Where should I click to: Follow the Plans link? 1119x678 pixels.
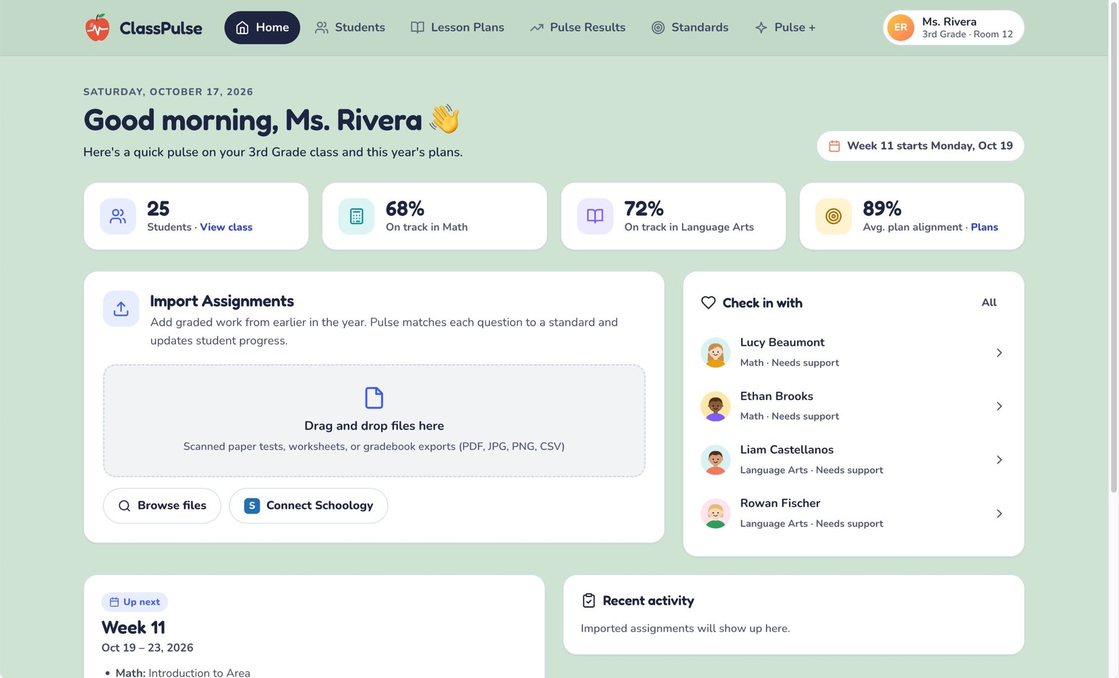984,227
